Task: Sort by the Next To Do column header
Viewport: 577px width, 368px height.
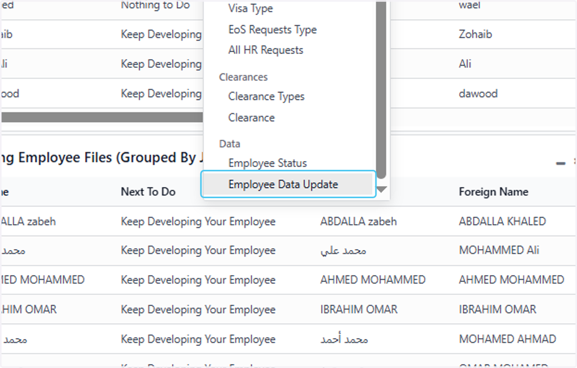Action: point(148,191)
